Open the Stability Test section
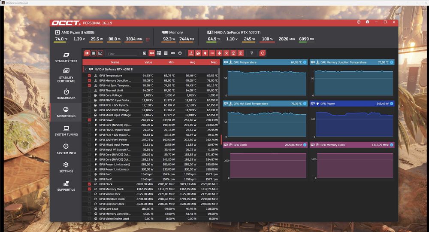 click(66, 58)
